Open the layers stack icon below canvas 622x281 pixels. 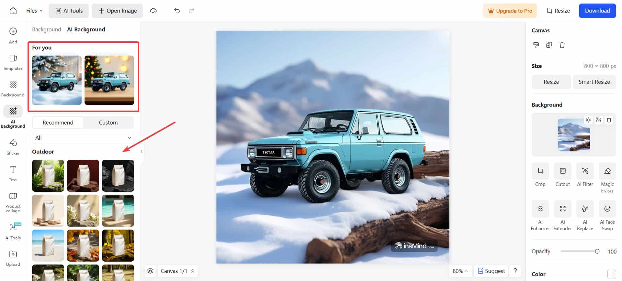pos(150,271)
